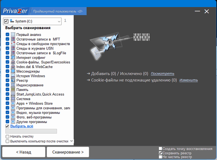
Task: Disable the Память scan checkbox
Action: [7, 89]
